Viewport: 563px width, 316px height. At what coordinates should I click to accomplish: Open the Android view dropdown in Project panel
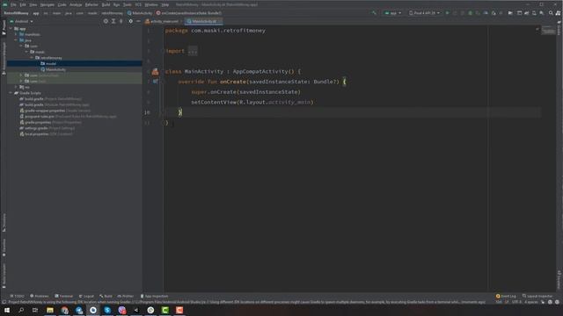click(x=21, y=21)
